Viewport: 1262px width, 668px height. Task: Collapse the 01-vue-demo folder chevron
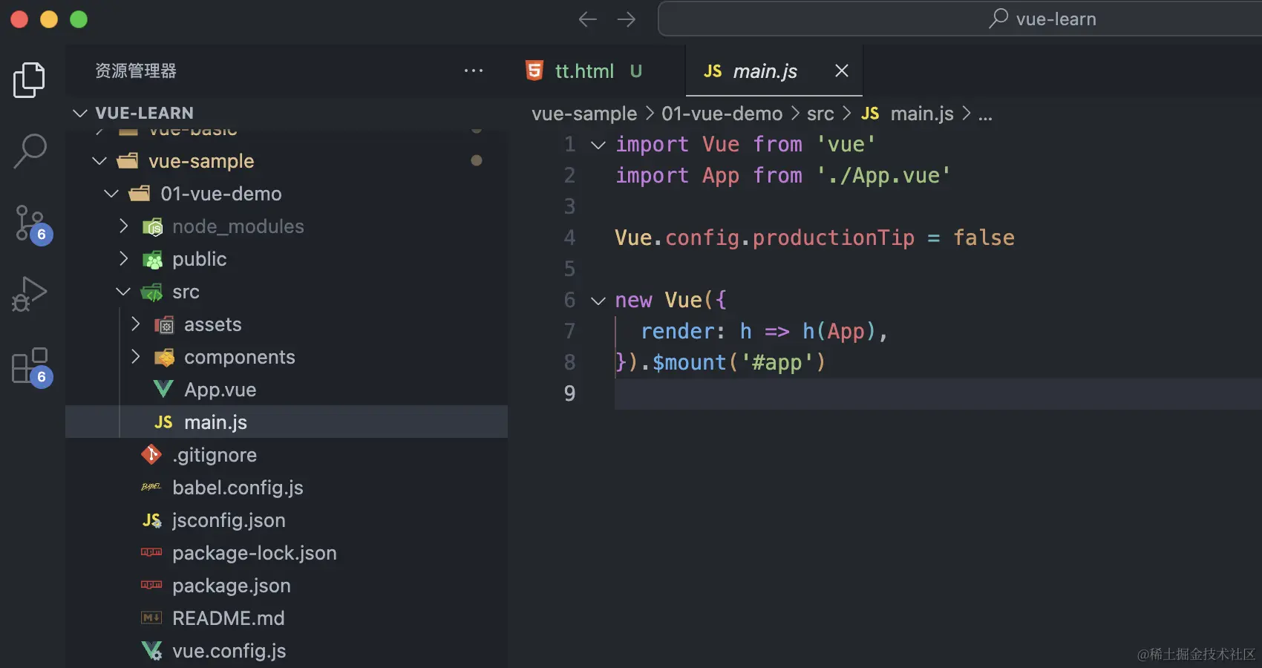[x=111, y=194]
